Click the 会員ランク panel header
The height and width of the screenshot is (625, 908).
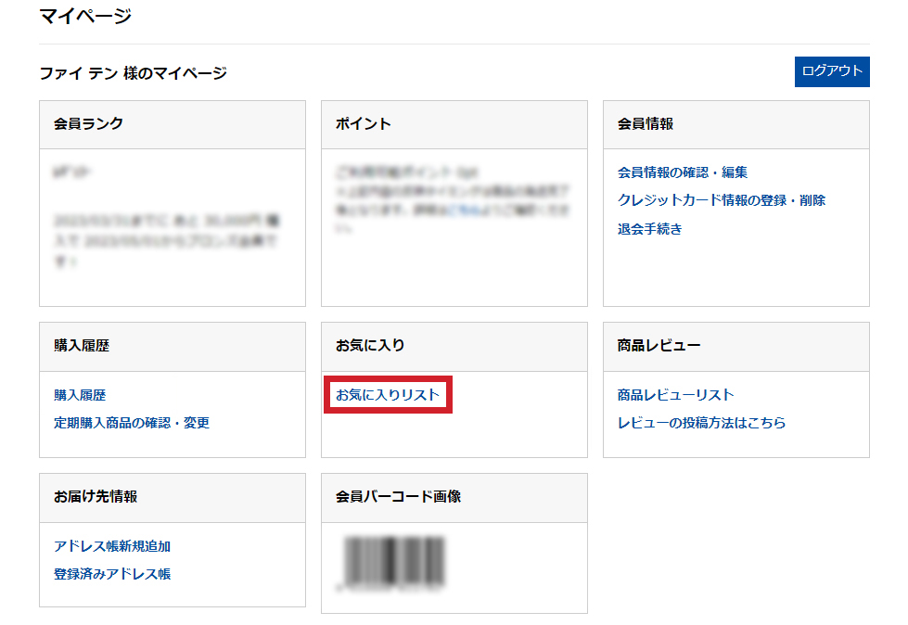pyautogui.click(x=89, y=124)
